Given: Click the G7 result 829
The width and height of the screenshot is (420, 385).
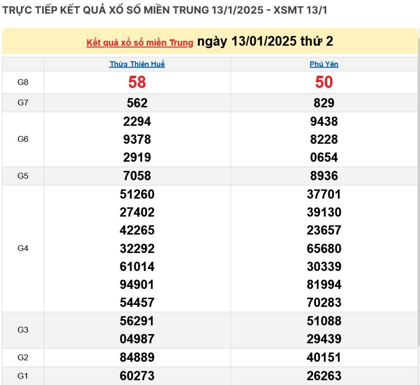Looking at the screenshot, I should [x=324, y=103].
